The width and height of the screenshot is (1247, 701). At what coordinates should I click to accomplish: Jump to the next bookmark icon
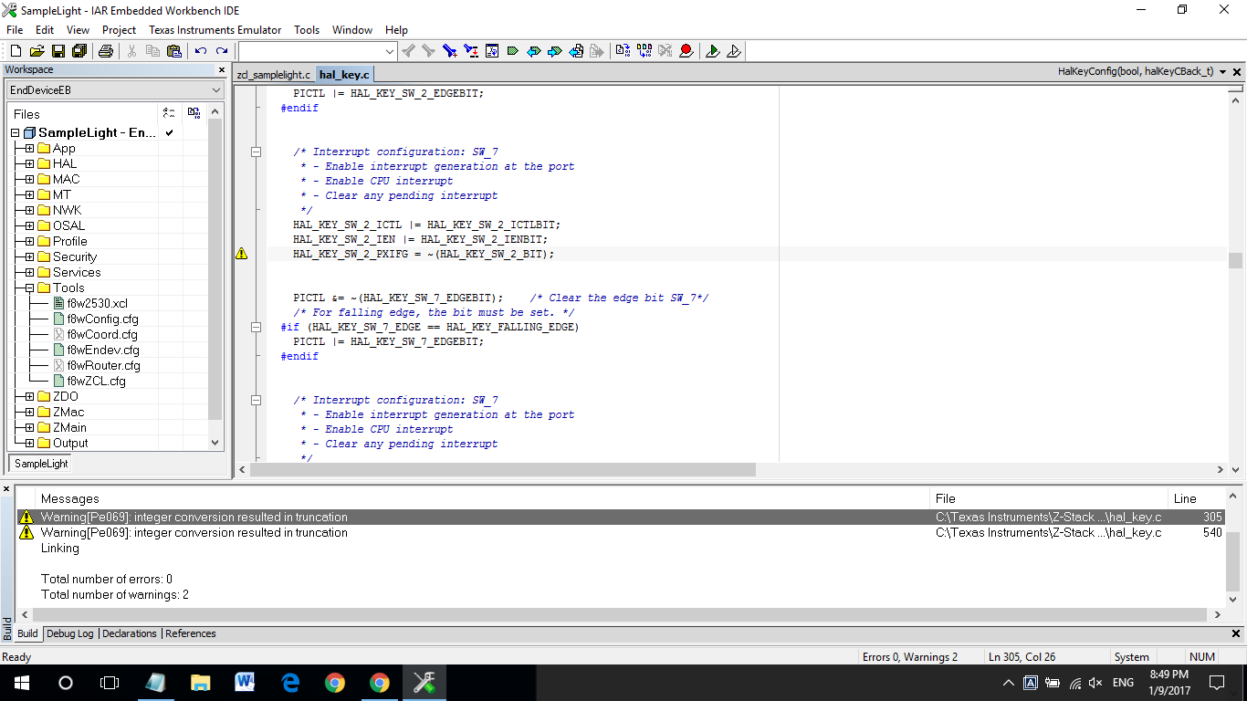click(x=555, y=51)
